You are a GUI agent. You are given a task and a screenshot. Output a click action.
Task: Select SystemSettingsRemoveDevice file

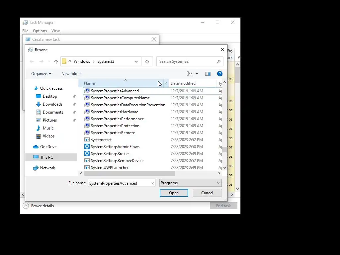coord(117,161)
